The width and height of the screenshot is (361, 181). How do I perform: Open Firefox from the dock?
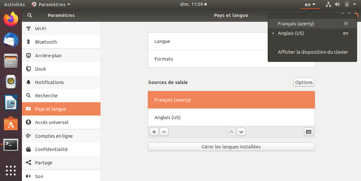[x=11, y=19]
